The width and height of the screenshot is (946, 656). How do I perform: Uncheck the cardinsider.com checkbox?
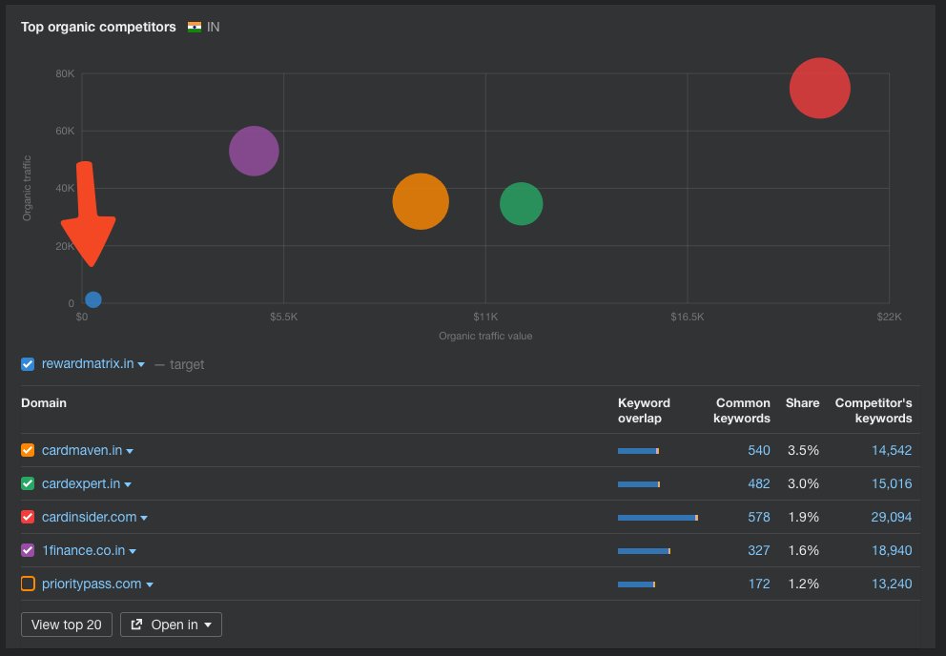(28, 517)
